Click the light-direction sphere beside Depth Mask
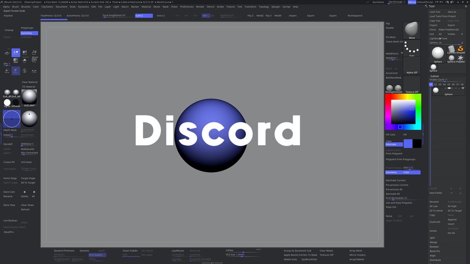 29,119
